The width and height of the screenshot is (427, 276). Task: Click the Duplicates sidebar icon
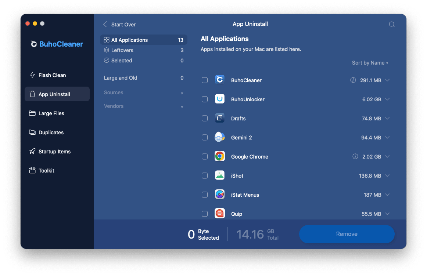coord(33,132)
